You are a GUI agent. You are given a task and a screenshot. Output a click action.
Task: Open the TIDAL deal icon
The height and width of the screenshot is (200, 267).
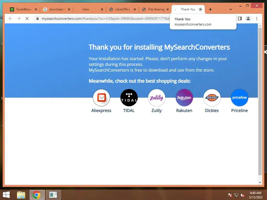coord(129,98)
